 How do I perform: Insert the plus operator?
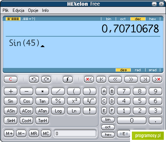[x=11, y=91]
